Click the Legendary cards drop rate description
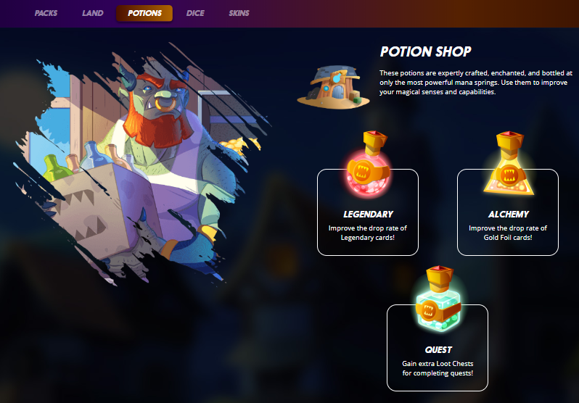Viewport: 579px width, 403px height. tap(368, 233)
